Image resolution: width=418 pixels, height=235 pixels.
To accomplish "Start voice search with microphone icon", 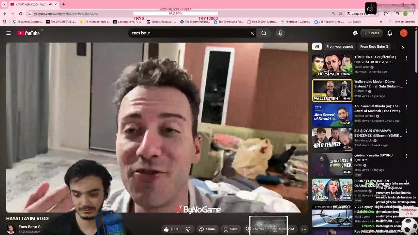I will (x=280, y=33).
